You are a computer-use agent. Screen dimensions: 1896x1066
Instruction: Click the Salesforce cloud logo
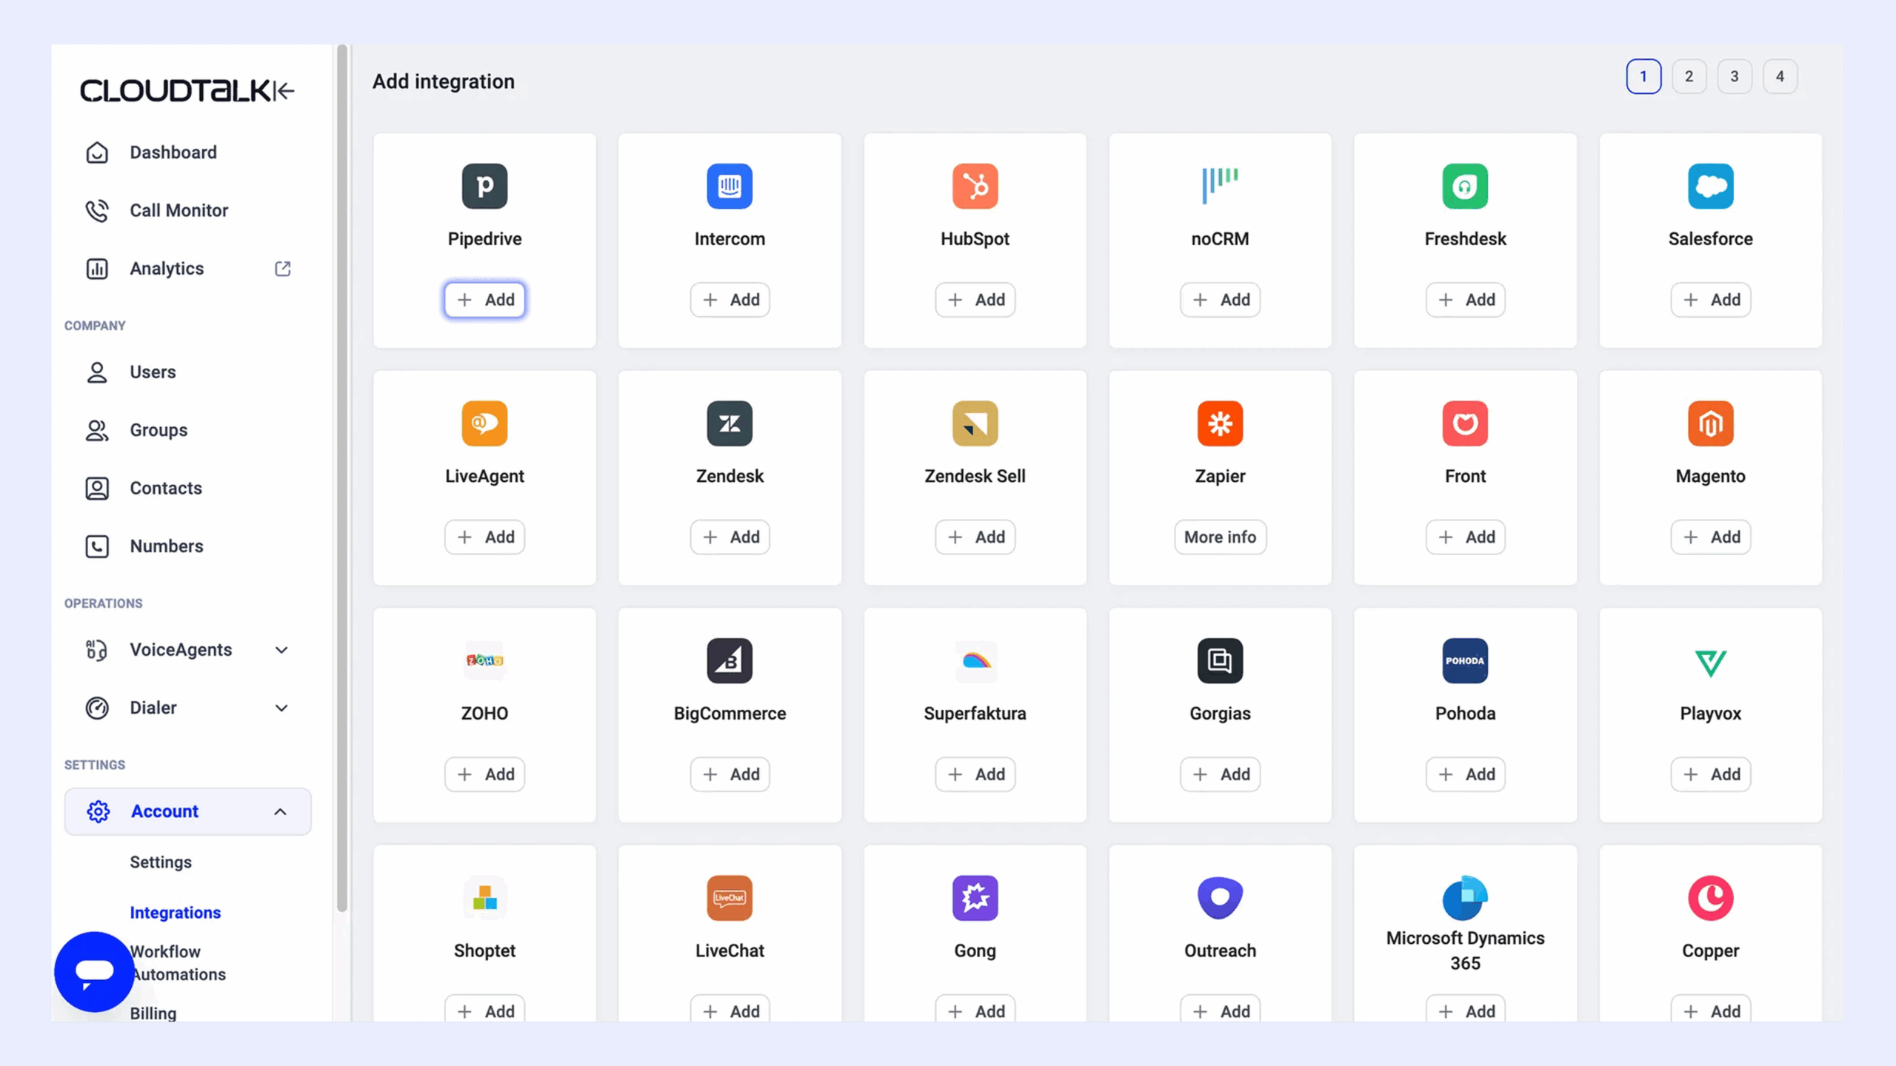click(x=1710, y=186)
